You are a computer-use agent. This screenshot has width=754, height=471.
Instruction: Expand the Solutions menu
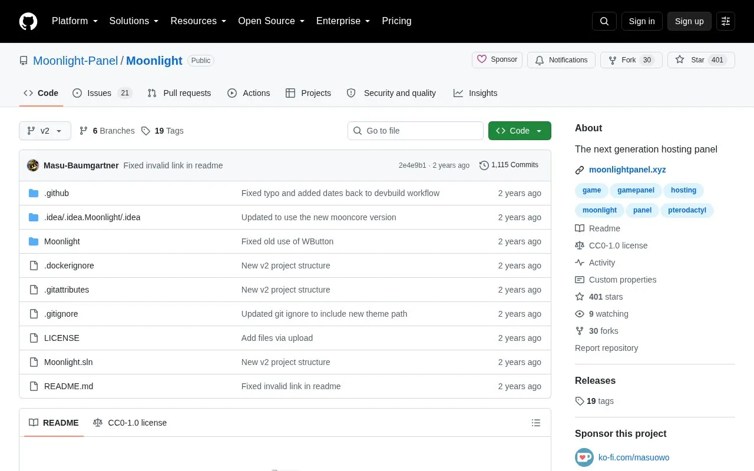pyautogui.click(x=134, y=21)
